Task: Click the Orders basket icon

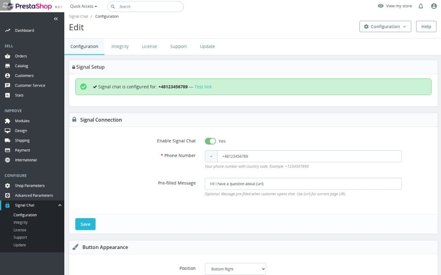Action: tap(7, 56)
